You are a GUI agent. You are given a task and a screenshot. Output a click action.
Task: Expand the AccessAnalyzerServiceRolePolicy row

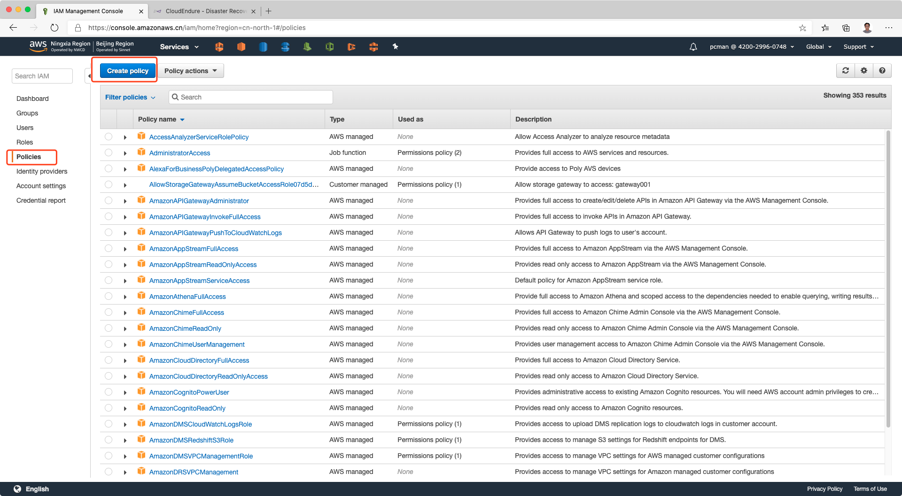(x=125, y=137)
